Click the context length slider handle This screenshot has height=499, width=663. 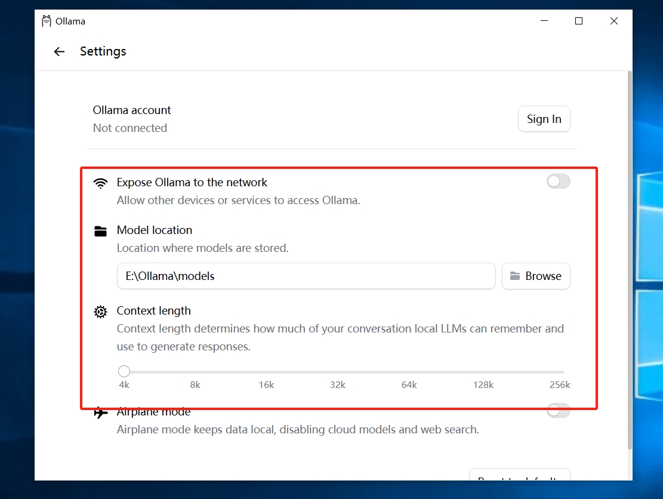click(x=124, y=371)
